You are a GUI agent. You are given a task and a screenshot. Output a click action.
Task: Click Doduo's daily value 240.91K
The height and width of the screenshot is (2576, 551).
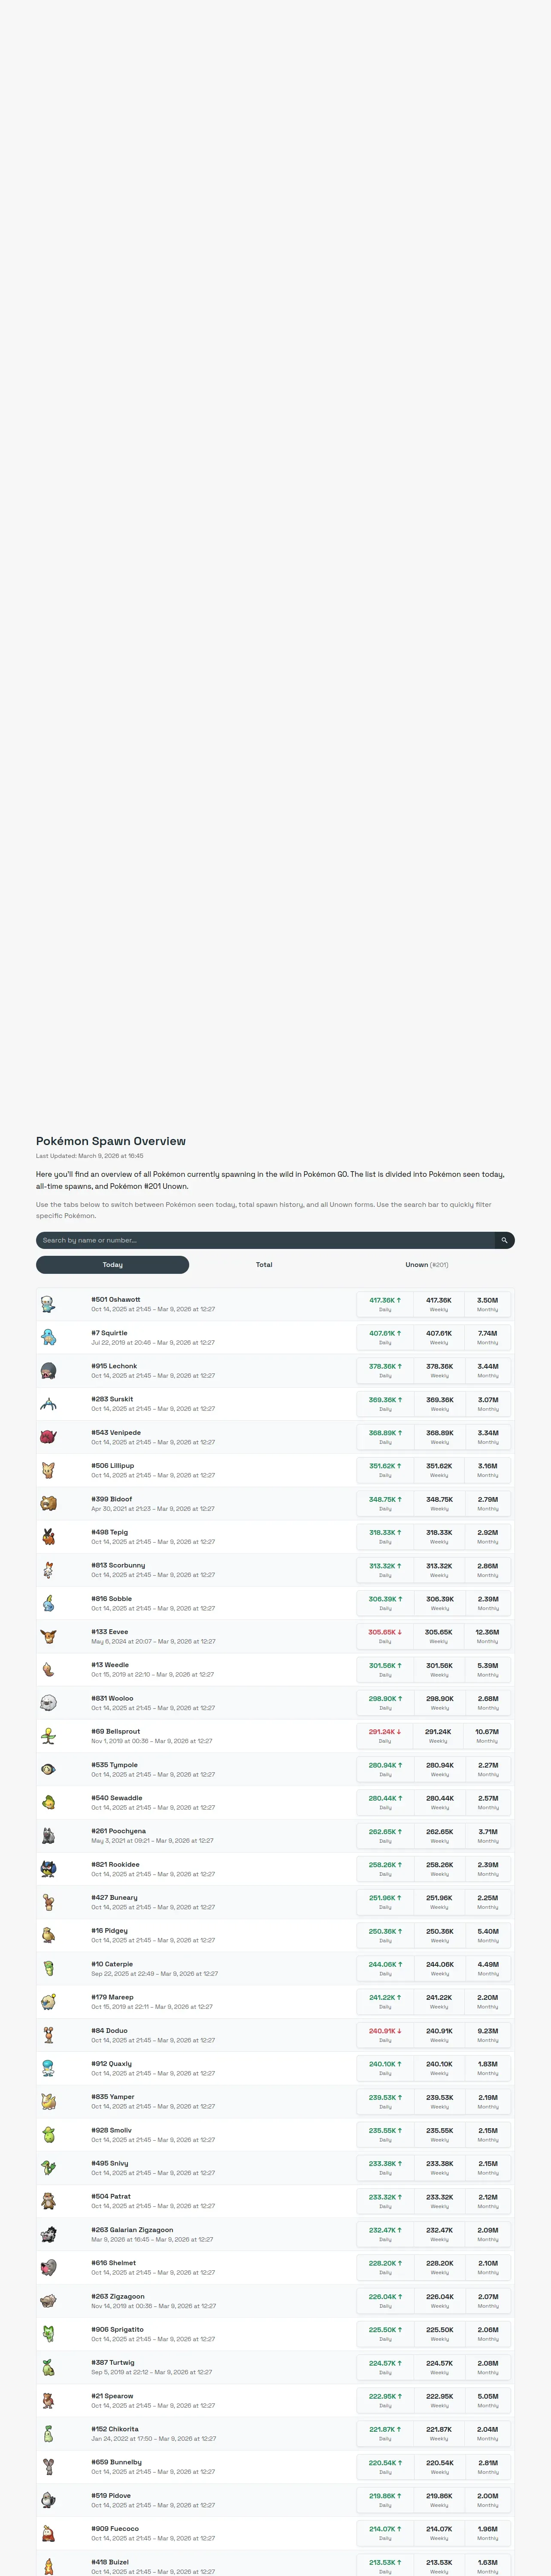pyautogui.click(x=385, y=2031)
